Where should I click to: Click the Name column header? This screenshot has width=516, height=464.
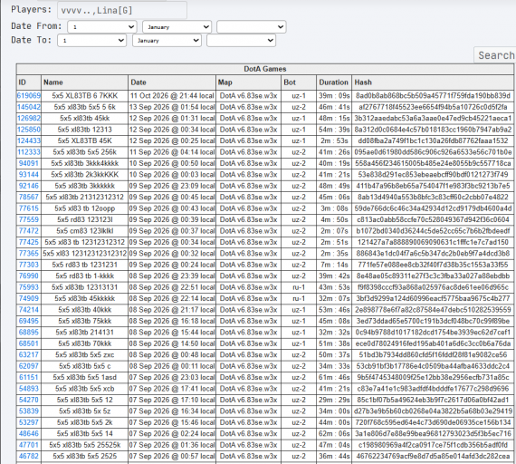pyautogui.click(x=84, y=82)
